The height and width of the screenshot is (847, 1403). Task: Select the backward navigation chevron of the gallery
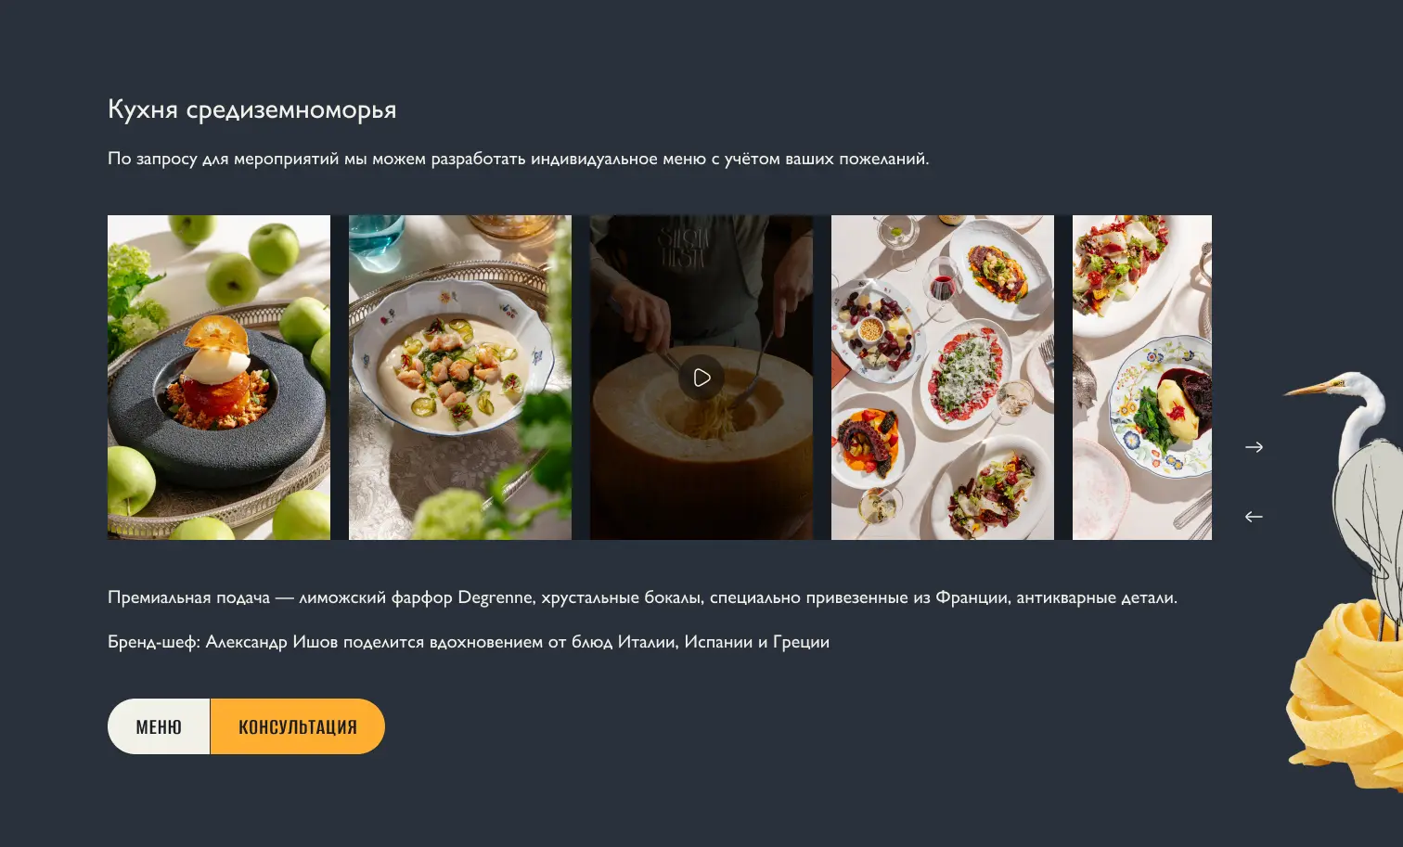[1255, 516]
